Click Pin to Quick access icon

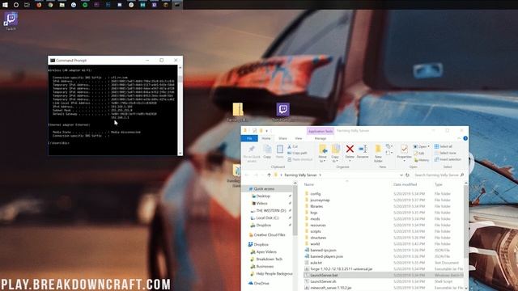[252, 150]
